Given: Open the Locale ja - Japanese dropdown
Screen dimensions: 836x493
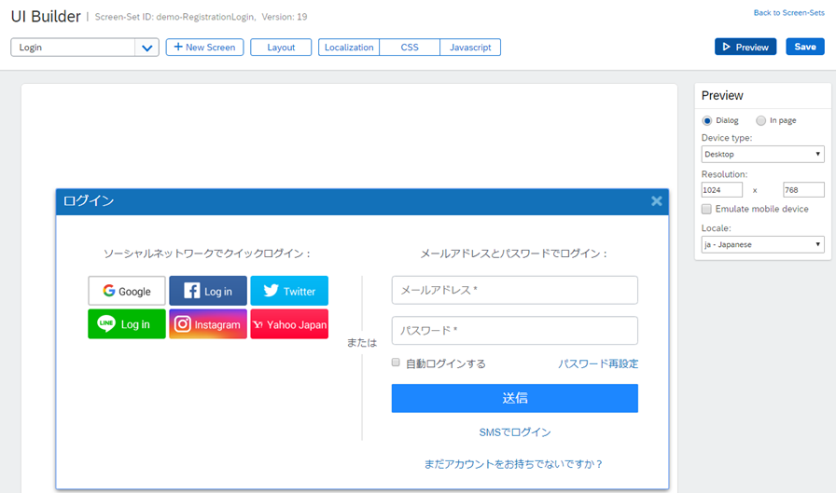Looking at the screenshot, I should pos(762,244).
